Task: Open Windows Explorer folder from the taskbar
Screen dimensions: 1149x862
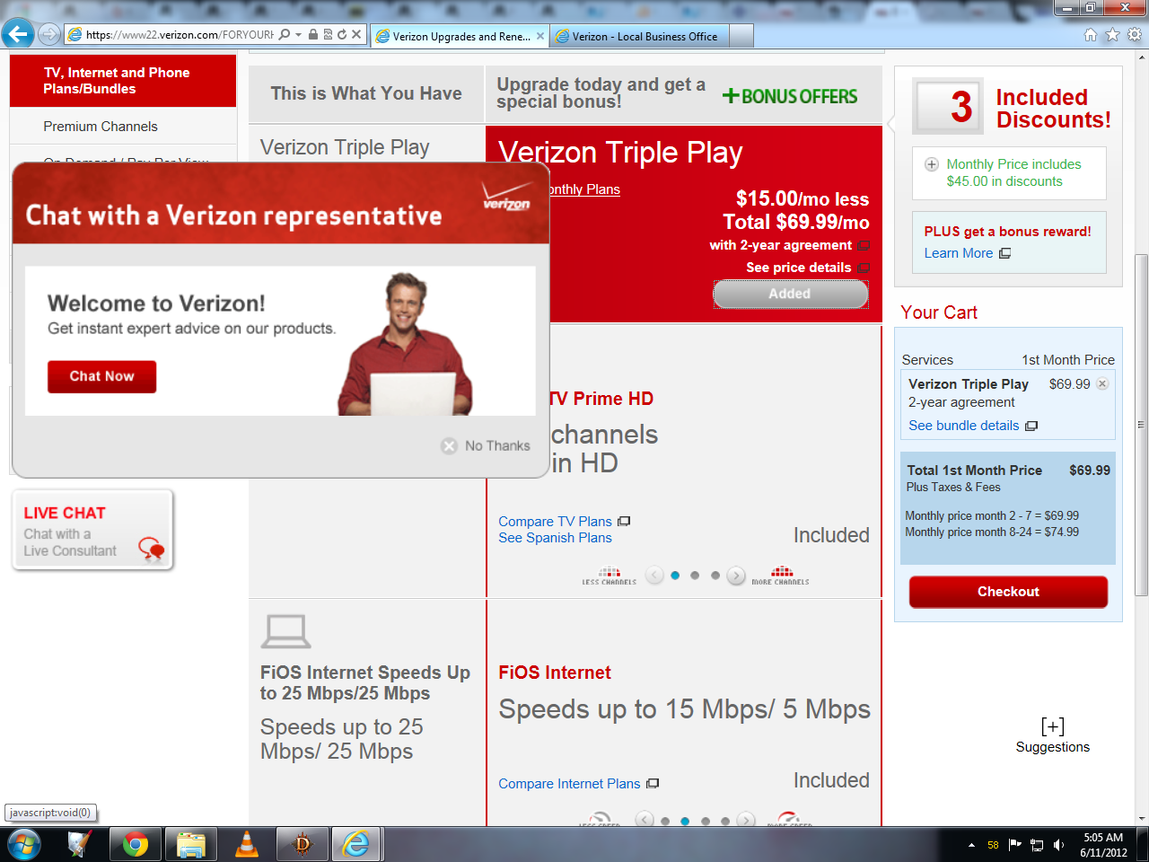Action: pyautogui.click(x=191, y=844)
